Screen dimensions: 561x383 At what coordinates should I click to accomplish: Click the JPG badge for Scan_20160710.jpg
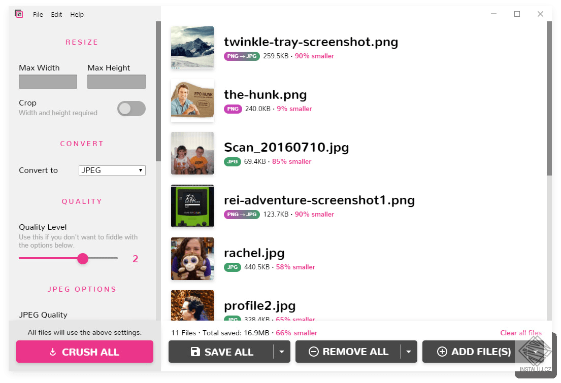point(233,162)
